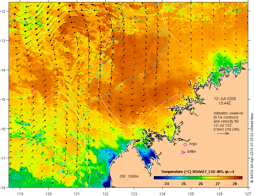This screenshot has height=196, width=254.
Task: Click the "Altimetric sealevel" caption line
Action: point(228,113)
